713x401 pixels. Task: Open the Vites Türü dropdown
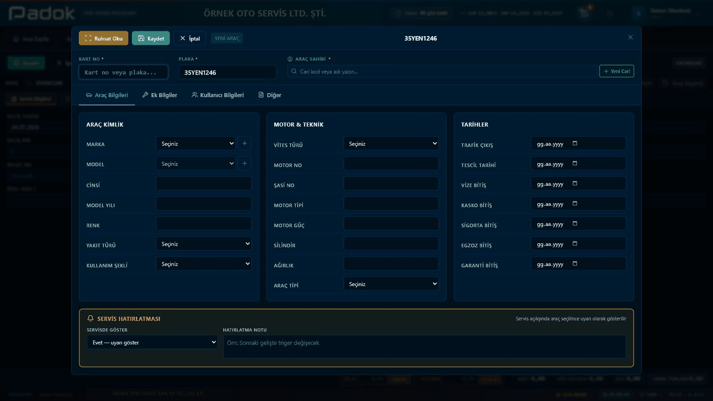tap(391, 143)
